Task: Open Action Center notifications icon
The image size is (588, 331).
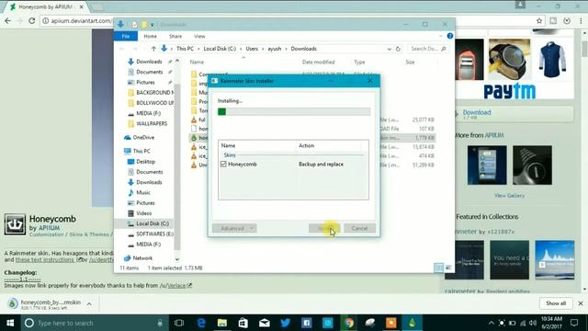Action: point(574,323)
